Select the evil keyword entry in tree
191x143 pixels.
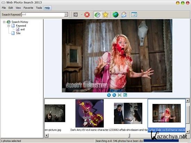point(23,29)
